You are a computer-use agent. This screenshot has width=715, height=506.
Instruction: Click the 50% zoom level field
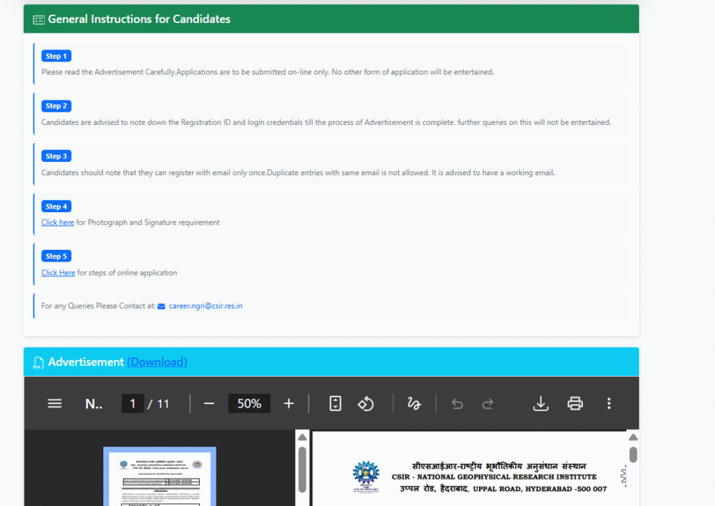coord(249,403)
